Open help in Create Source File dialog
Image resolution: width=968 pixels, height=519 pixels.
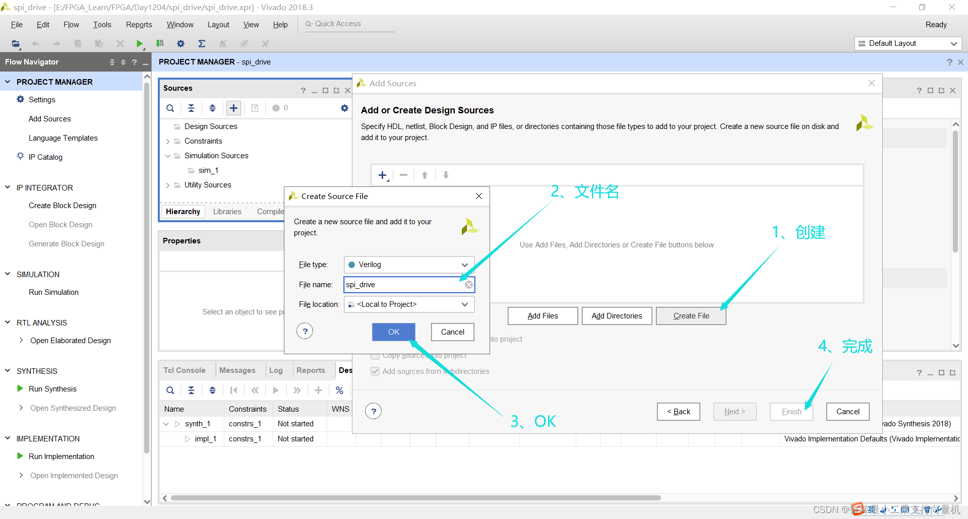coord(305,331)
